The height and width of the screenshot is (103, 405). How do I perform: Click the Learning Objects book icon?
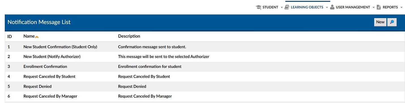(287, 7)
